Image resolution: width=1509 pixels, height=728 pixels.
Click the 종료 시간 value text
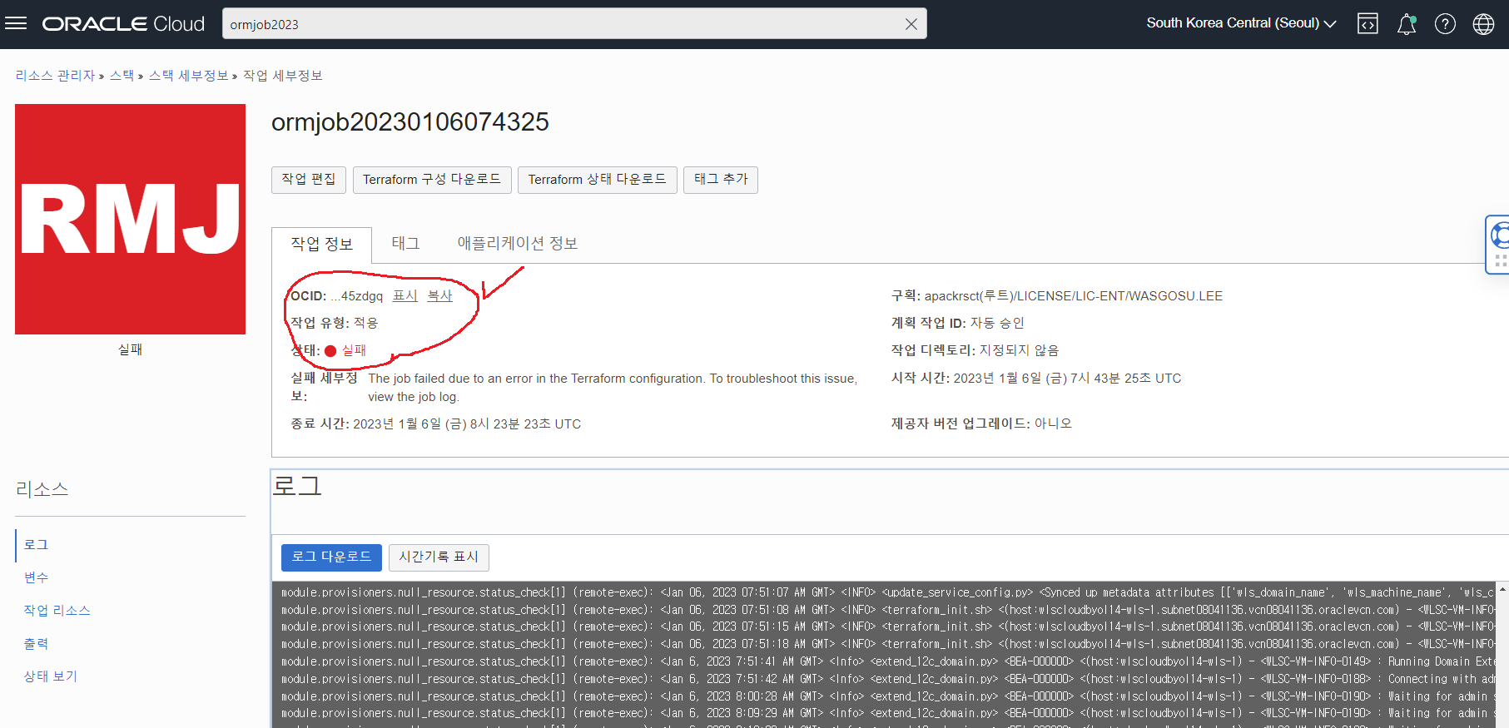467,424
